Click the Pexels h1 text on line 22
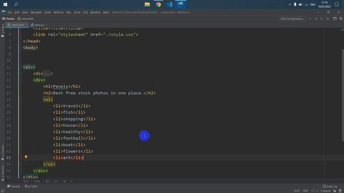Image resolution: width=344 pixels, height=193 pixels. click(60, 86)
